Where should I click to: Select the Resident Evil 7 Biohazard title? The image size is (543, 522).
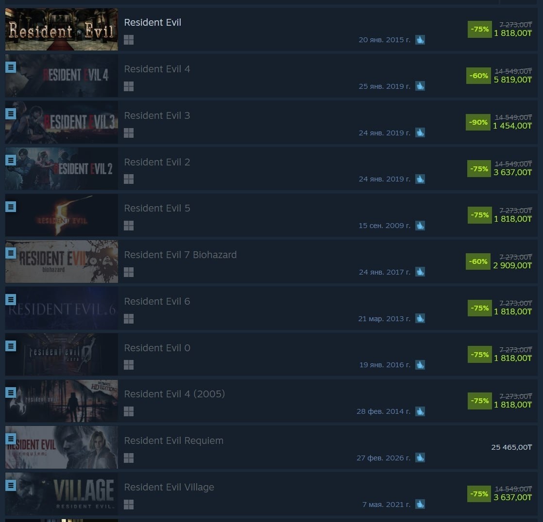[180, 255]
